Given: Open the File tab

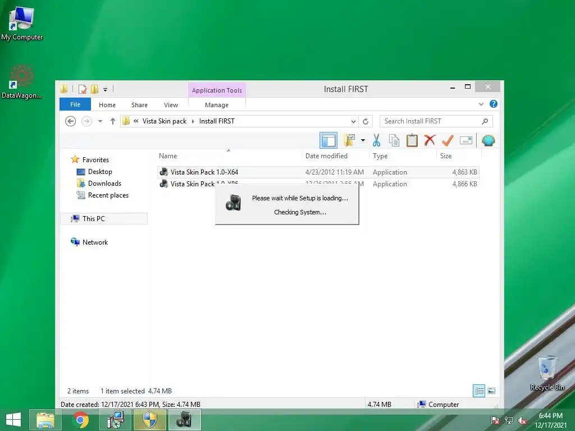Looking at the screenshot, I should point(75,104).
